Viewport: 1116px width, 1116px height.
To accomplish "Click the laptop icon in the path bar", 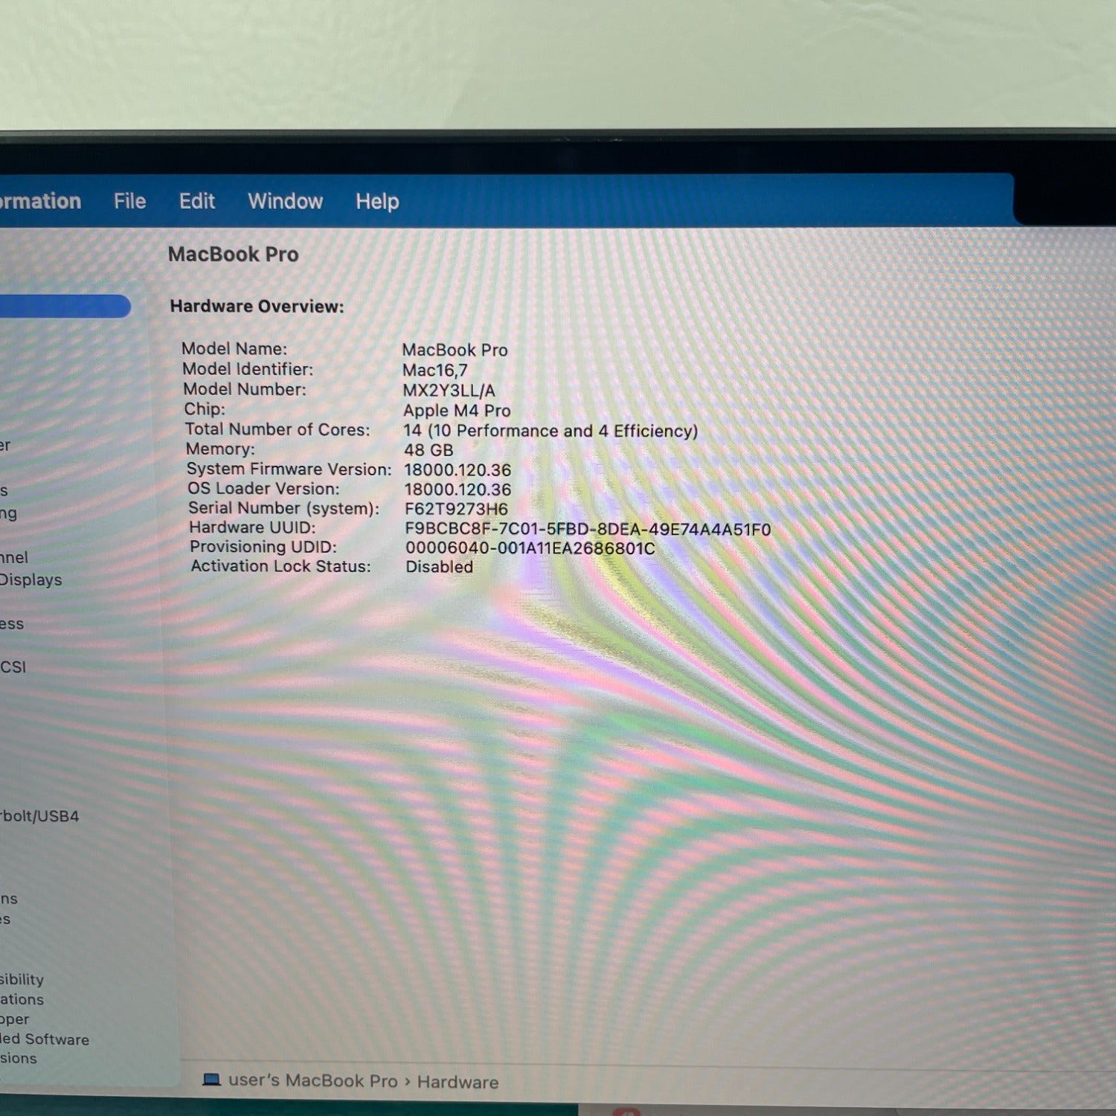I will click(212, 1080).
